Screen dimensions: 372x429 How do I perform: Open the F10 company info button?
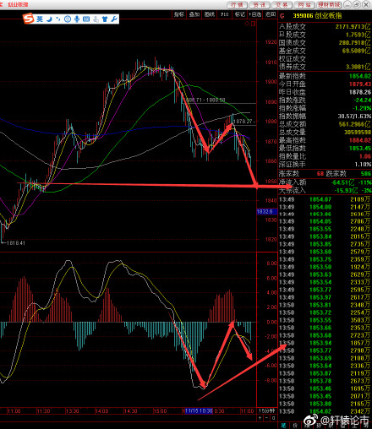pyautogui.click(x=225, y=14)
